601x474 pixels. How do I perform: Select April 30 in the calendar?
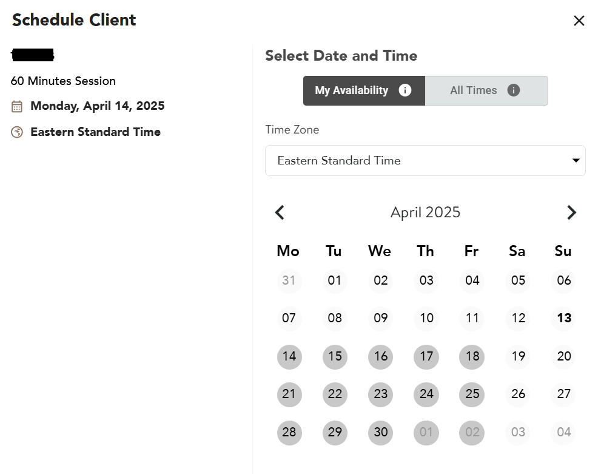tap(380, 432)
